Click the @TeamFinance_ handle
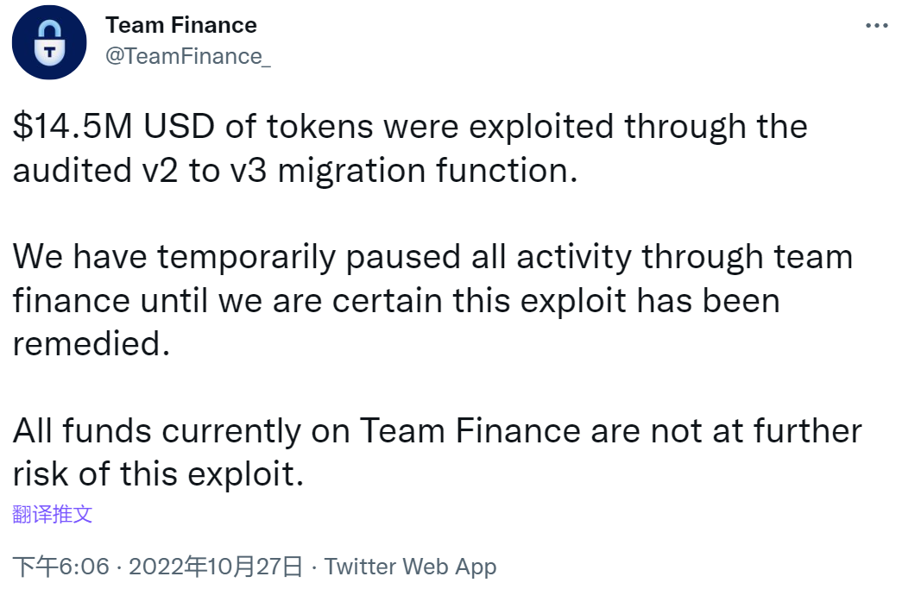915x589 pixels. pyautogui.click(x=187, y=56)
